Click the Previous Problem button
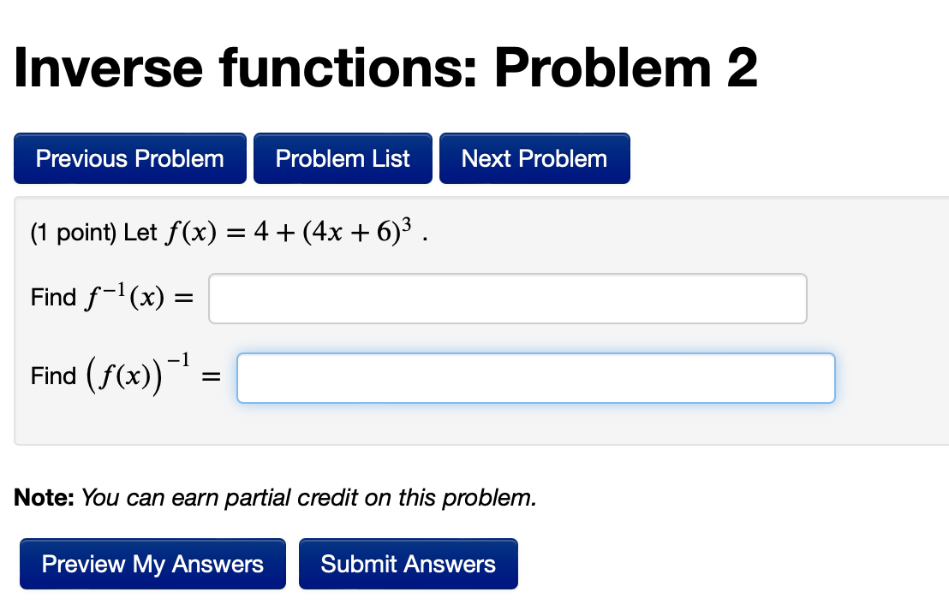This screenshot has width=949, height=604. (x=129, y=158)
